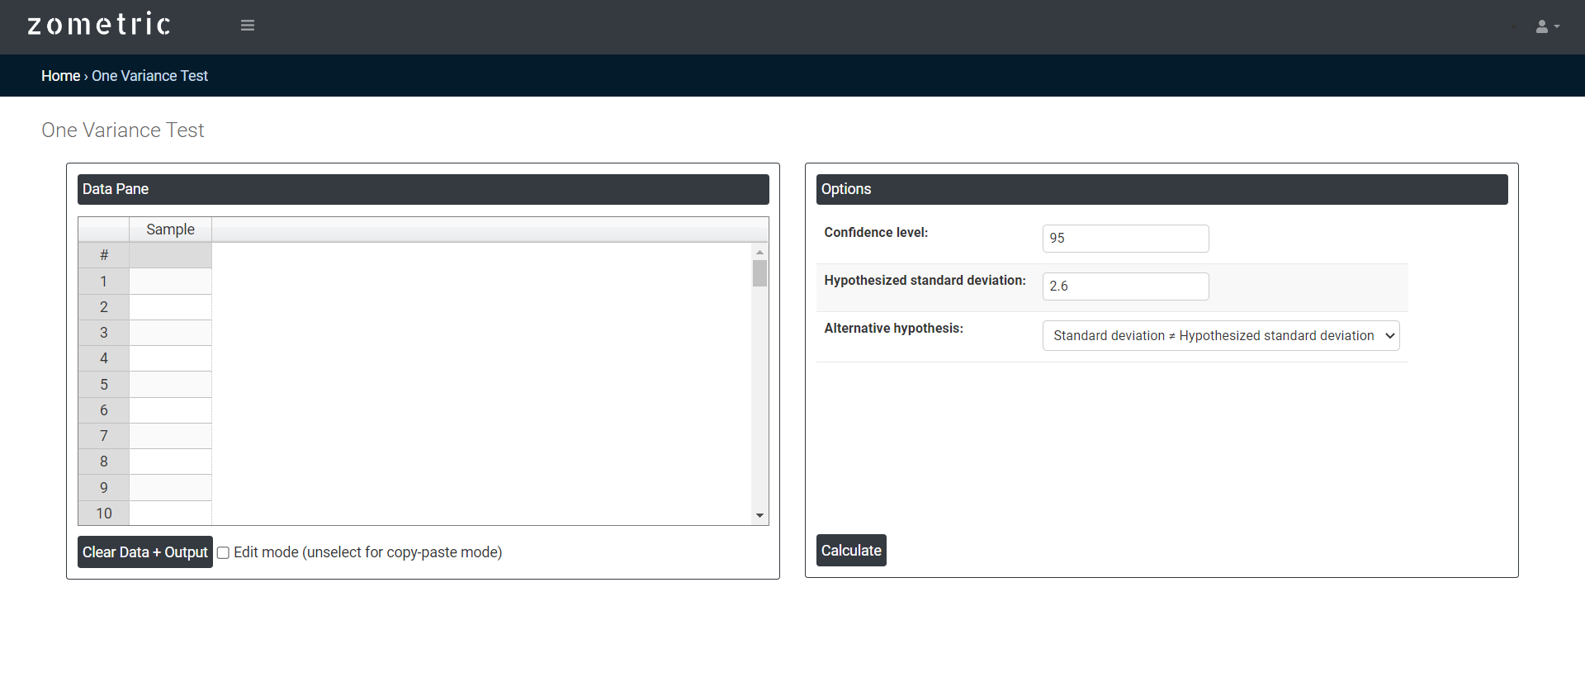This screenshot has width=1585, height=696.
Task: Expand the Alternative hypothesis dropdown
Action: 1220,336
